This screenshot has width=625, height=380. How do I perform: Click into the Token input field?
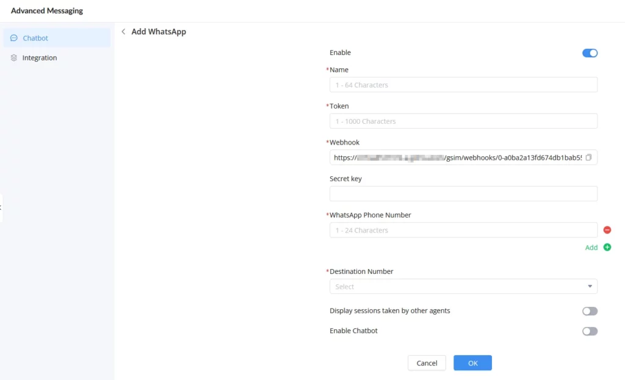[x=463, y=121]
